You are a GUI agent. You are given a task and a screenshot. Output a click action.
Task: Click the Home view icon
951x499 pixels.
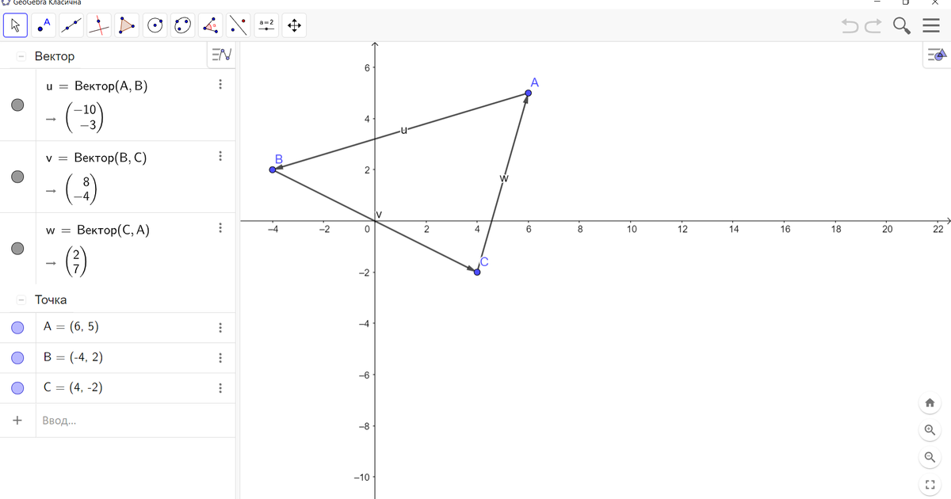coord(930,403)
